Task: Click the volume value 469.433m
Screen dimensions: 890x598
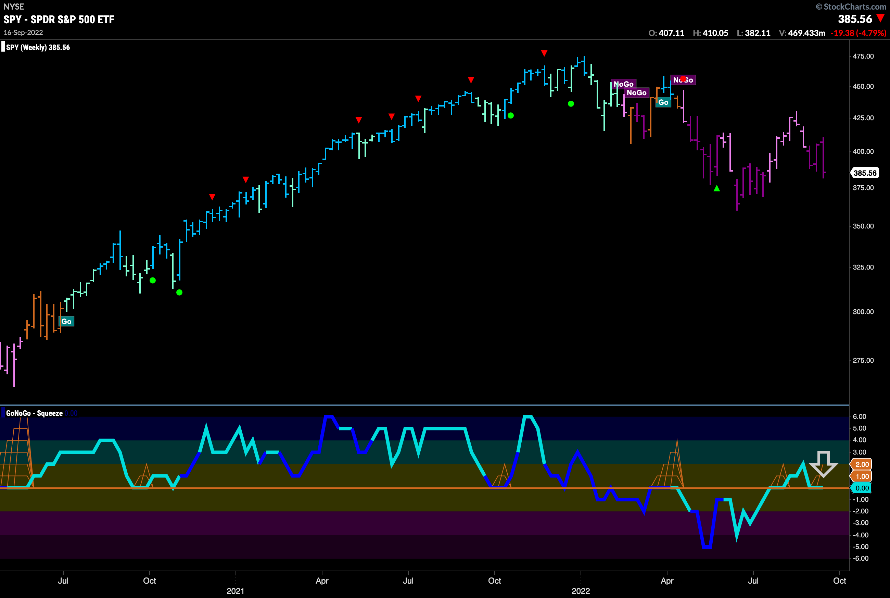Action: coord(806,33)
